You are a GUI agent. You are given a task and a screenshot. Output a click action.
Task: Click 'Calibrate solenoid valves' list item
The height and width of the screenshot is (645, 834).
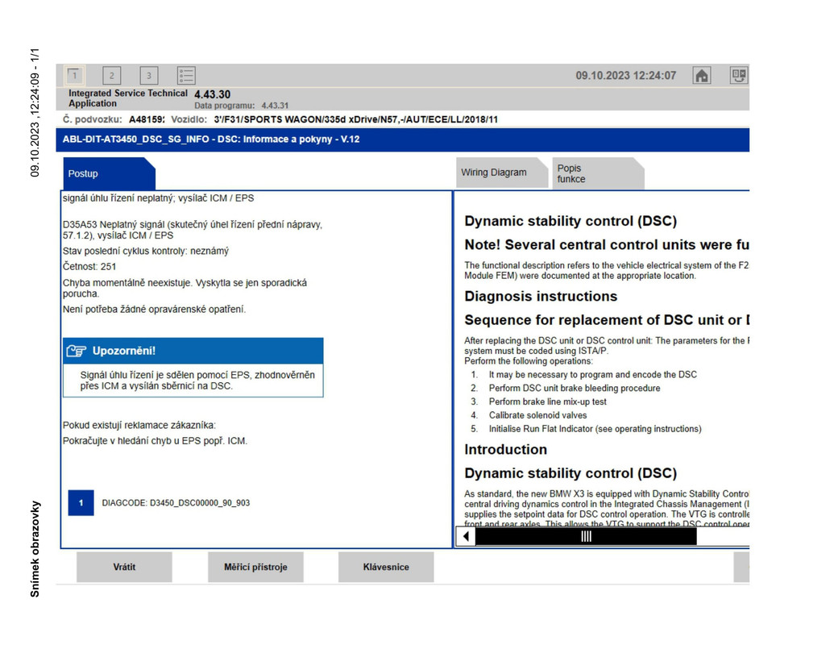click(537, 415)
